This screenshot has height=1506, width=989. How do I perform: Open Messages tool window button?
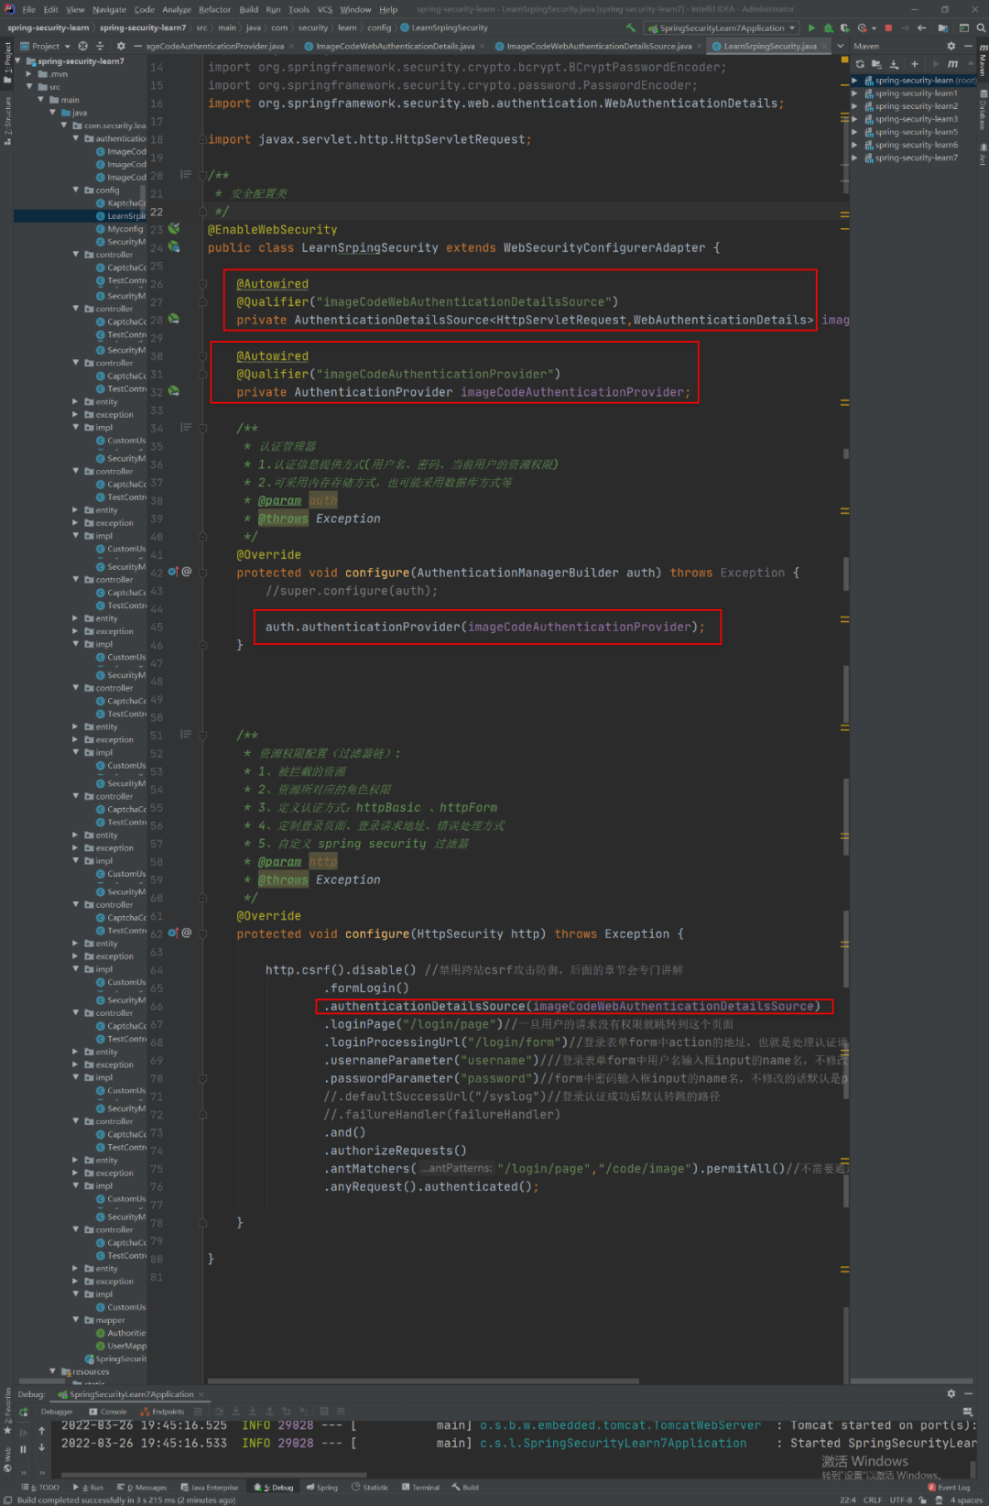pyautogui.click(x=142, y=1487)
